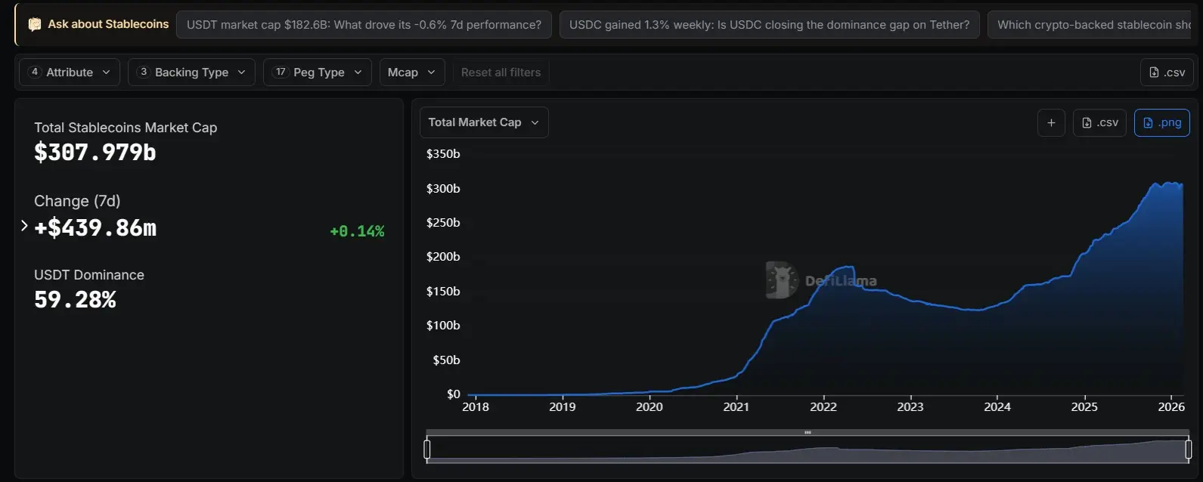Export the chart data as .csv
The width and height of the screenshot is (1203, 482).
click(x=1099, y=122)
